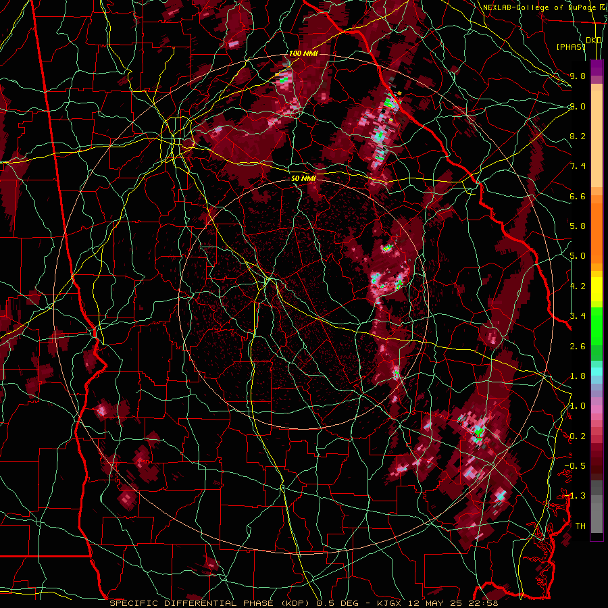Image resolution: width=608 pixels, height=608 pixels.
Task: Click the 100 NMI range ring label
Action: coord(303,53)
